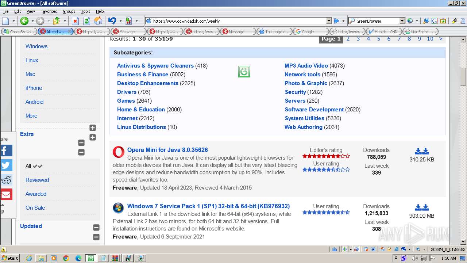Viewport: 467px width, 263px height.
Task: Open Microsoft Edge from the taskbar
Action: [x=78, y=258]
